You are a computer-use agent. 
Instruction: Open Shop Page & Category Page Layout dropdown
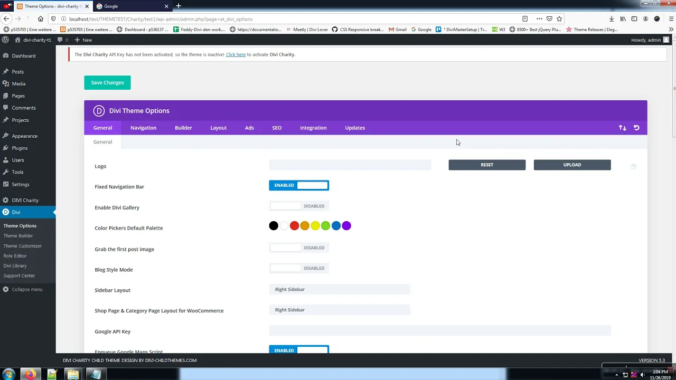(x=340, y=310)
